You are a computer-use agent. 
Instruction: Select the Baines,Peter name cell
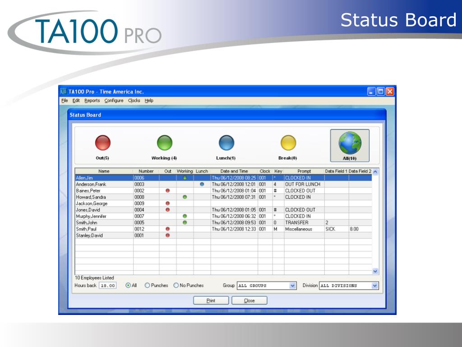[104, 191]
